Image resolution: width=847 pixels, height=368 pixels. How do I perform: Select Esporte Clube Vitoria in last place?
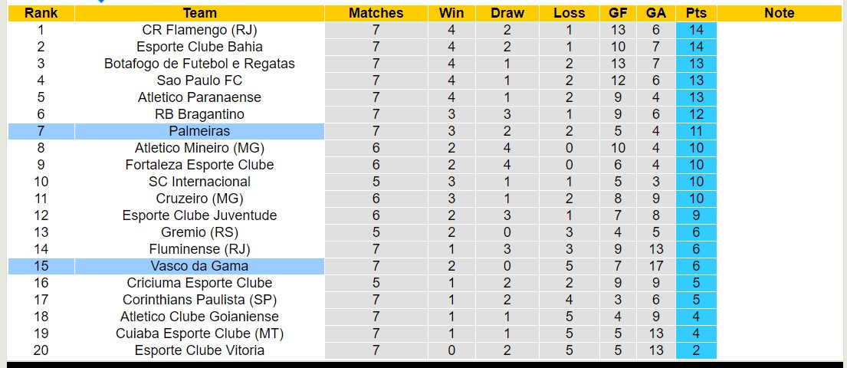pos(199,350)
